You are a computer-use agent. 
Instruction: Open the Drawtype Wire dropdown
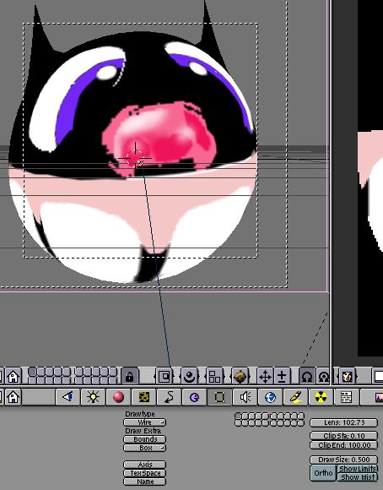(x=145, y=422)
